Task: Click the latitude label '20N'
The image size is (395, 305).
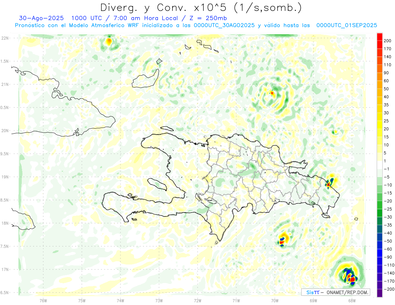Action: tap(5, 131)
